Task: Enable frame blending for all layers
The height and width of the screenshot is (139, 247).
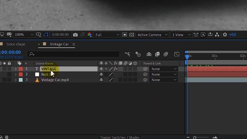Action: coord(157,54)
